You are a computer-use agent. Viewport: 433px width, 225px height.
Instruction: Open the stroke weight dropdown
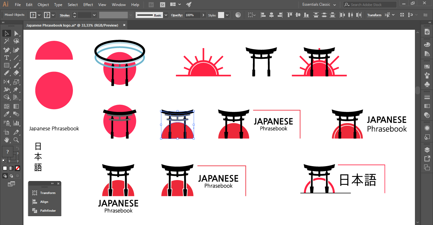point(94,15)
